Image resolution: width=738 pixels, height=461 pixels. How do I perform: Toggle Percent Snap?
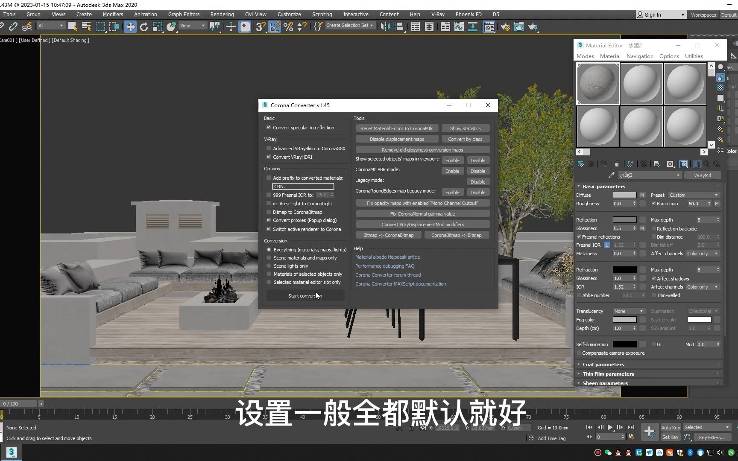289,27
